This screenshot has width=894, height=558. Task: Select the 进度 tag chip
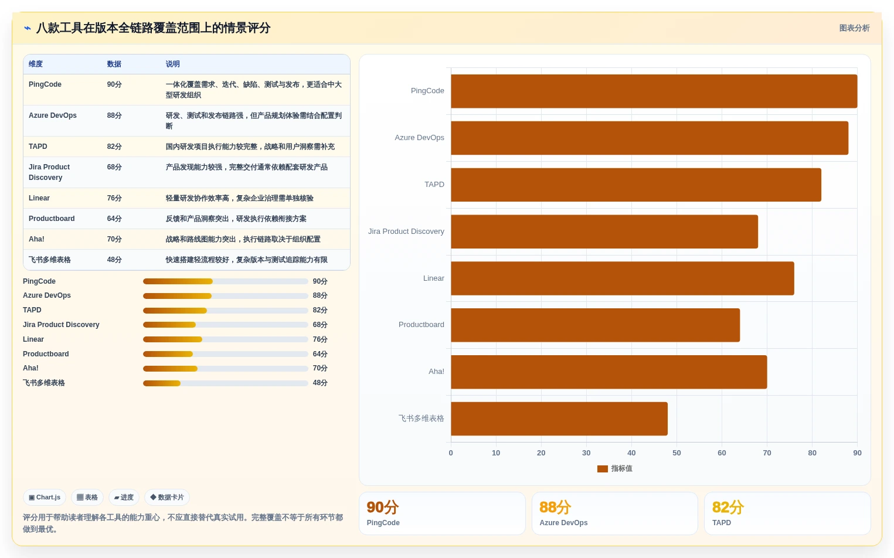tap(124, 498)
